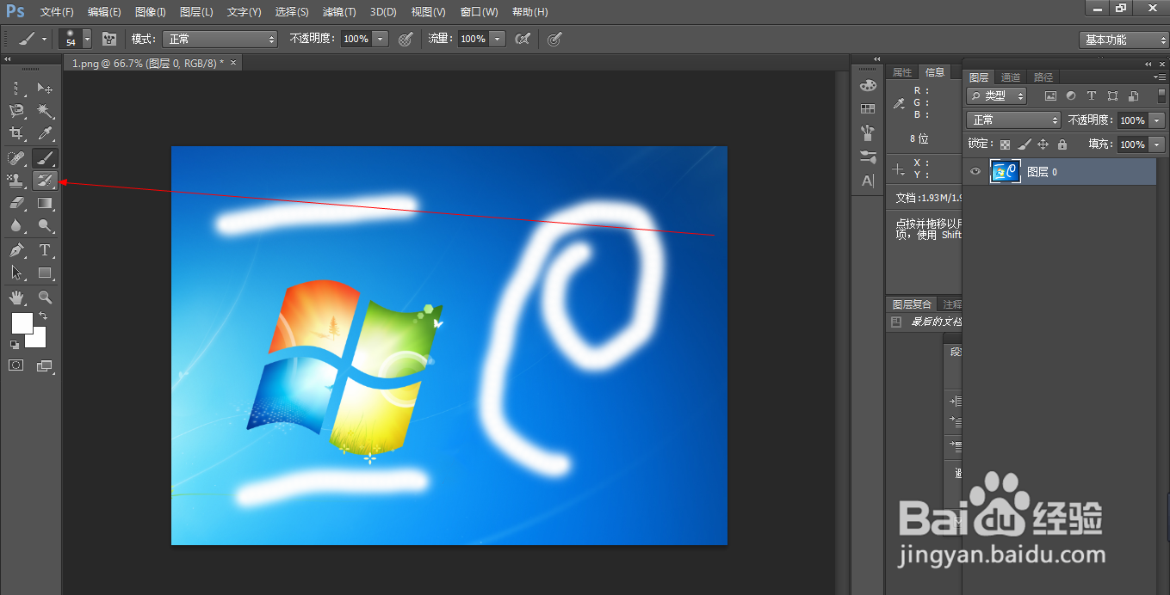
Task: Select the Clone Stamp tool
Action: click(17, 180)
